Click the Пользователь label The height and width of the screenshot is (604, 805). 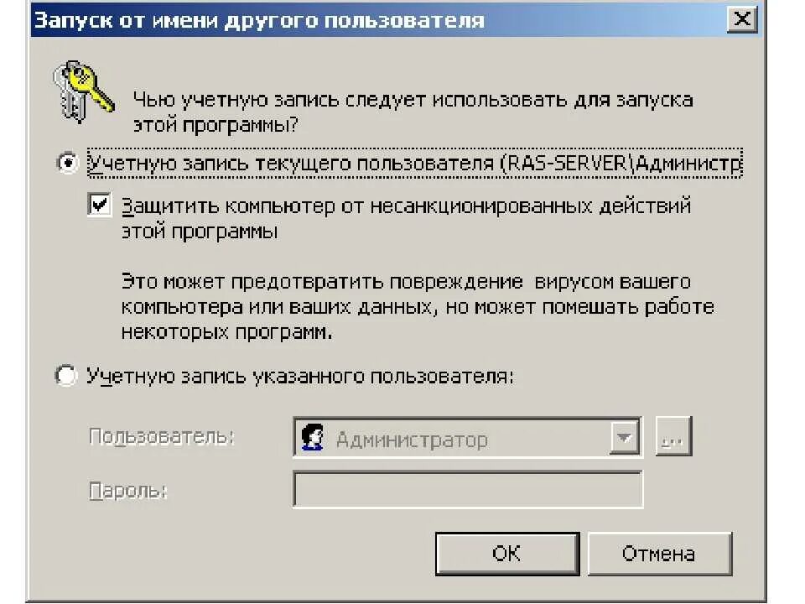162,436
